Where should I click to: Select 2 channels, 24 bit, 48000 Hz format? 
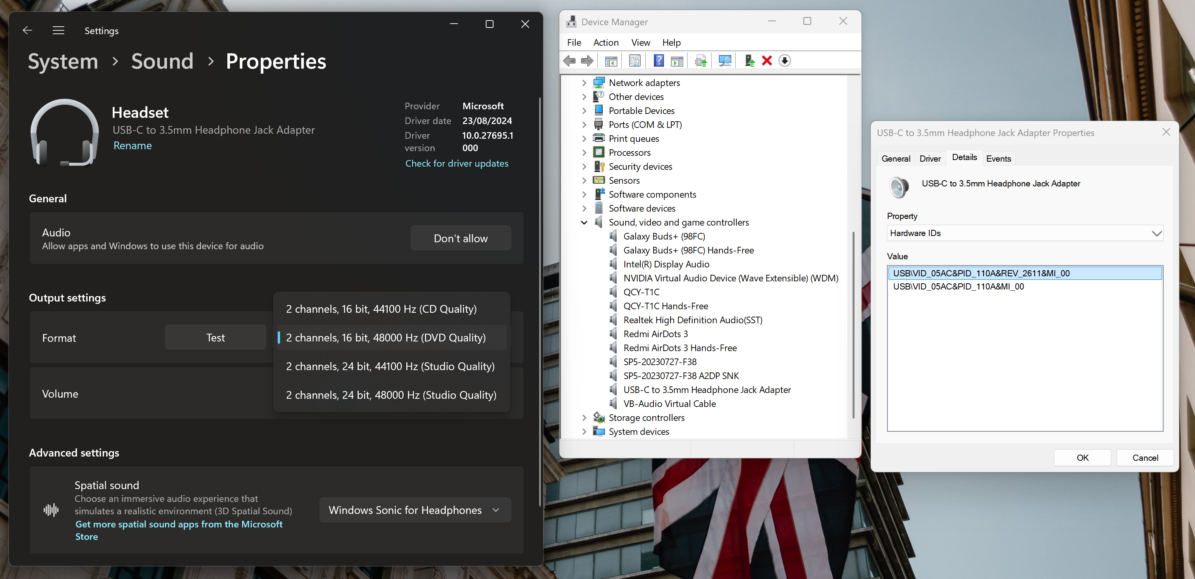click(x=391, y=395)
